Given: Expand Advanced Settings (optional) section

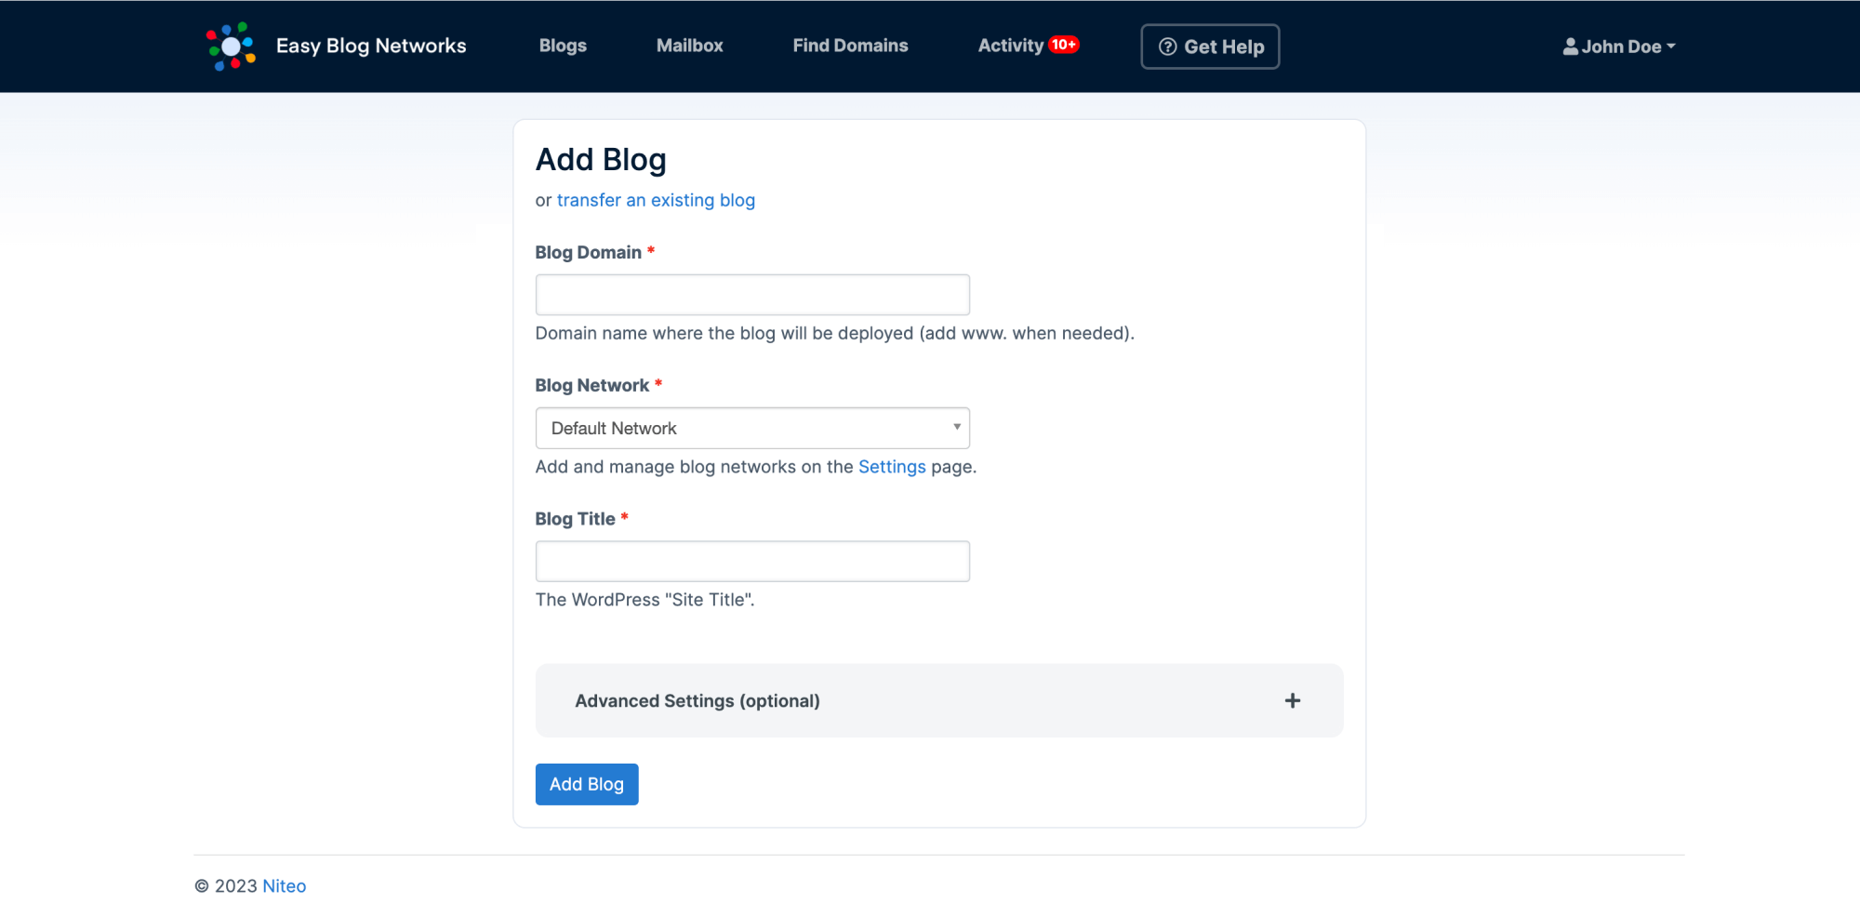Looking at the screenshot, I should [939, 700].
